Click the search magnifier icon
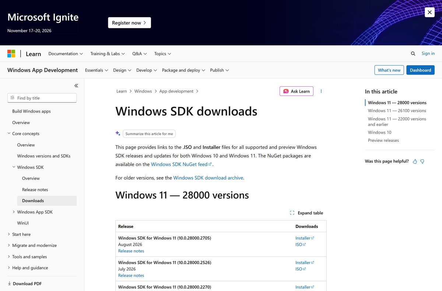This screenshot has height=291, width=442. 413,54
